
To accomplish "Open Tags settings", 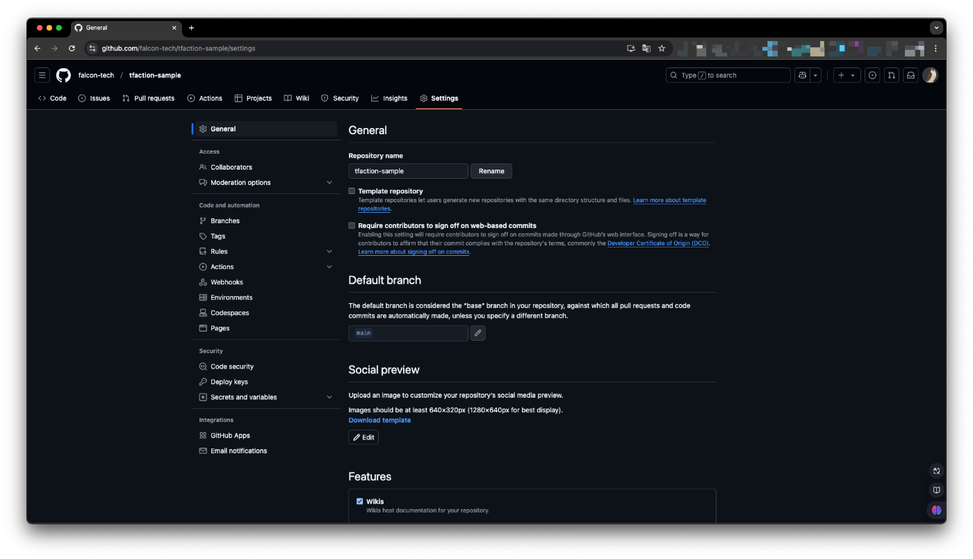I will (265, 236).
